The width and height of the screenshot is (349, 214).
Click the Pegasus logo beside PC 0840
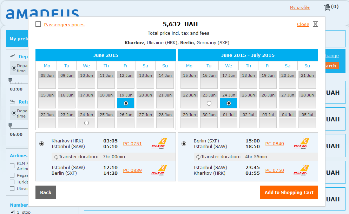(301, 143)
